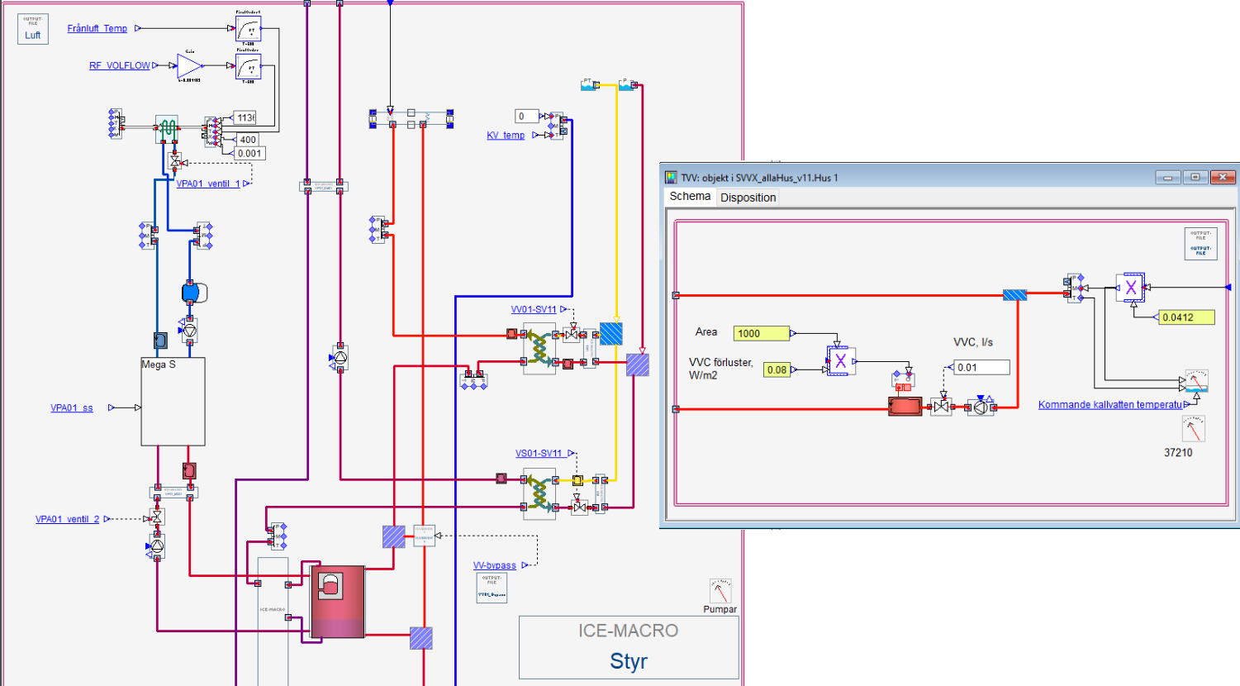Click the Pumpar gauge icon
This screenshot has height=686, width=1240.
point(720,591)
